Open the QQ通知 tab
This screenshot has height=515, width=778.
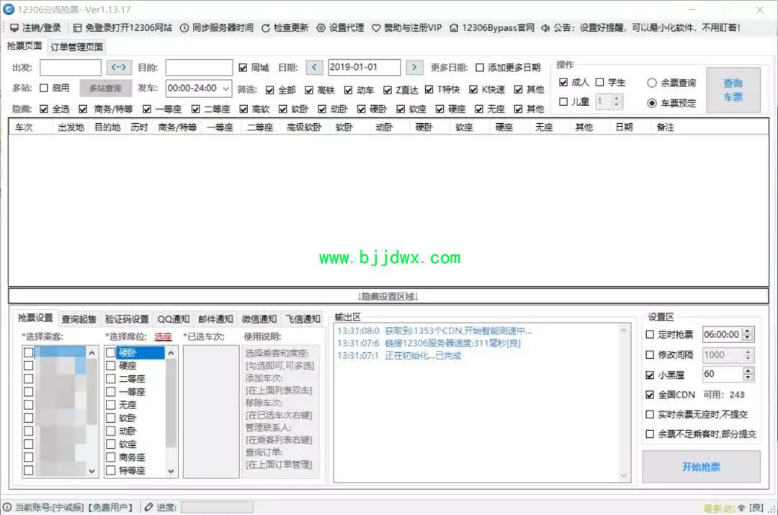(x=173, y=319)
